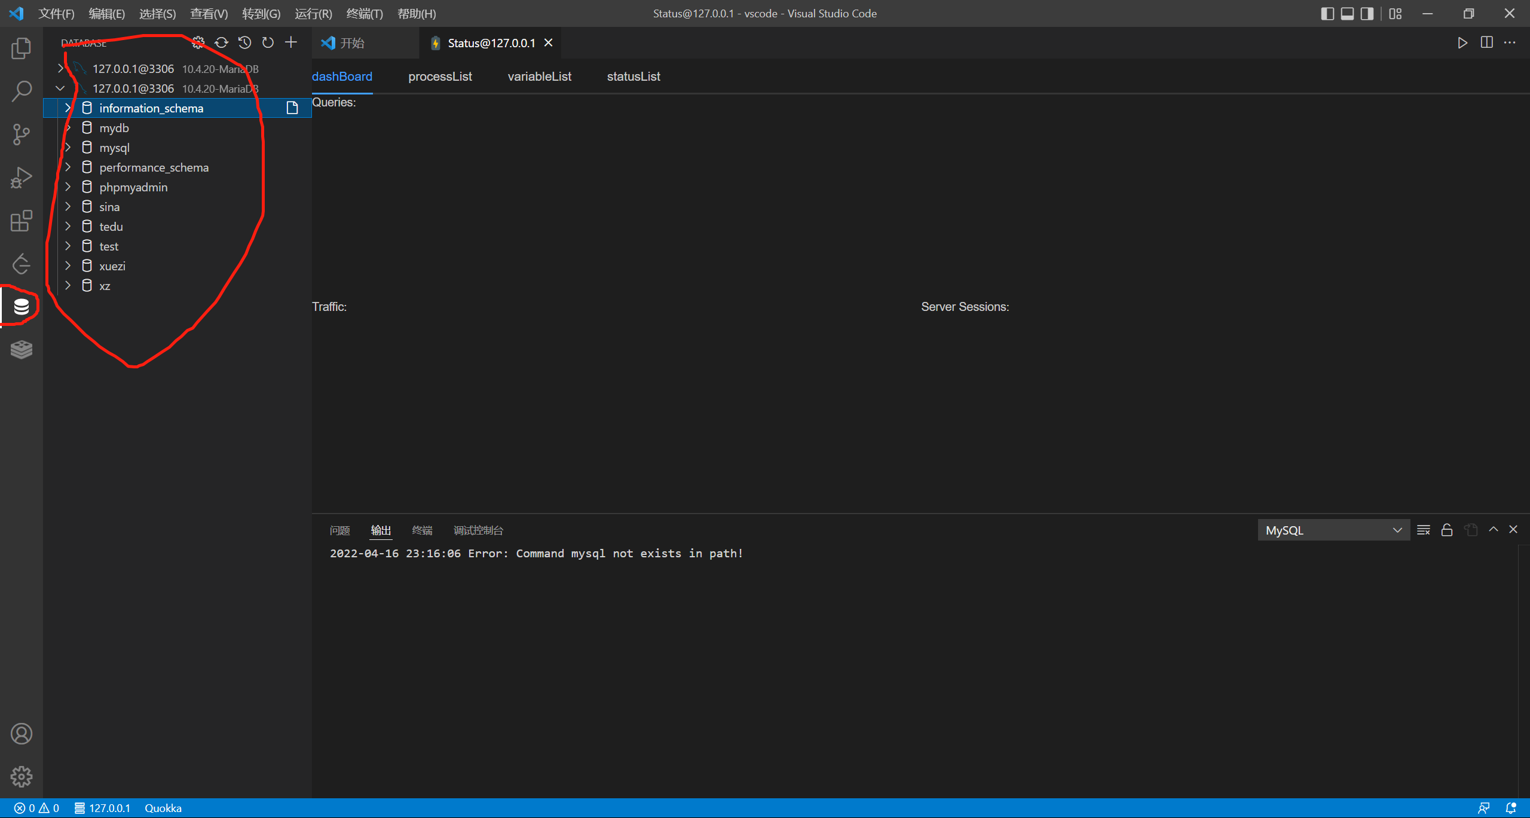Toggle the bottom panel visibility
The height and width of the screenshot is (818, 1530).
(1347, 13)
